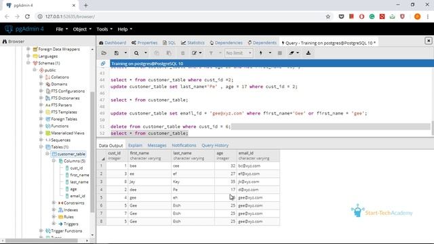Open the Explain results tab

(135, 145)
